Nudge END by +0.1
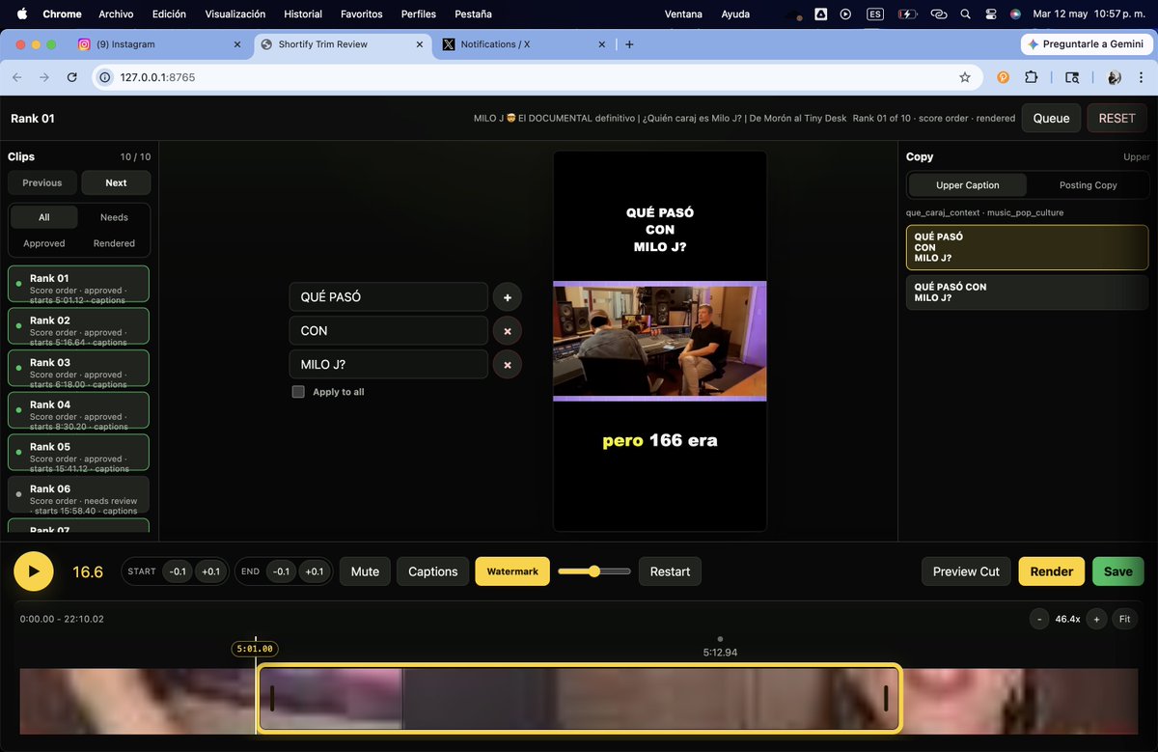 pos(315,571)
